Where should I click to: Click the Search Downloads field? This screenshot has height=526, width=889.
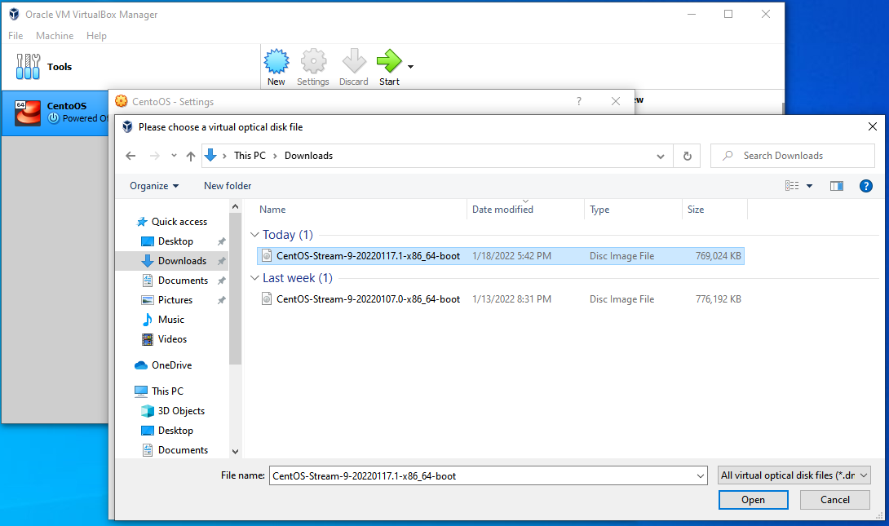point(793,156)
